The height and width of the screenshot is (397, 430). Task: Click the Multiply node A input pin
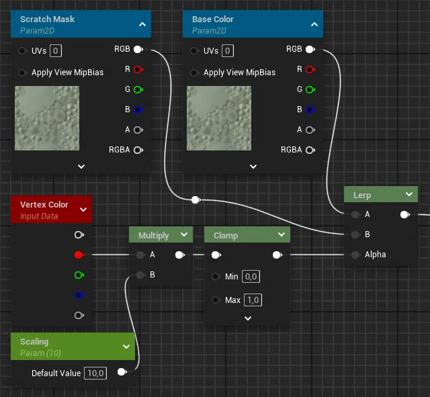140,255
